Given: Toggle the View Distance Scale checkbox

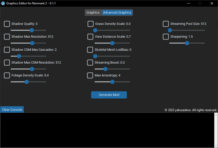Looking at the screenshot, I should click(x=90, y=37).
